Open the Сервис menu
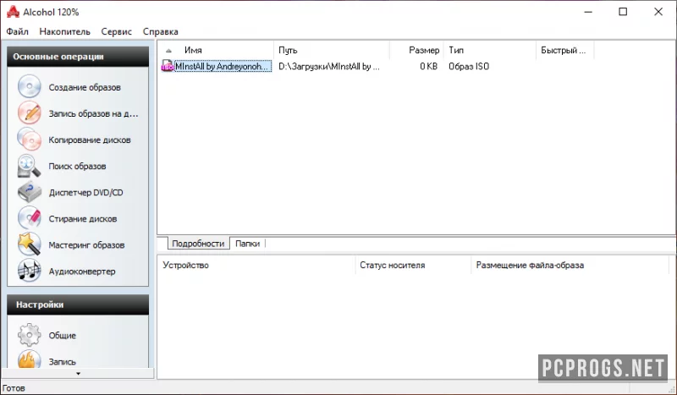 tap(117, 31)
